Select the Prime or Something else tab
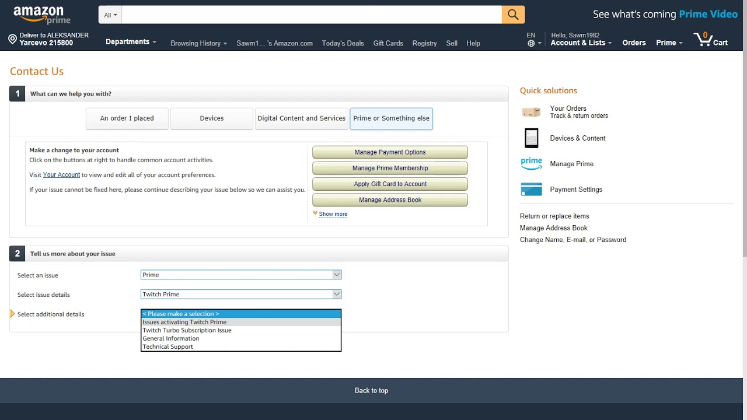Screen dimensions: 747x420 (x=391, y=118)
